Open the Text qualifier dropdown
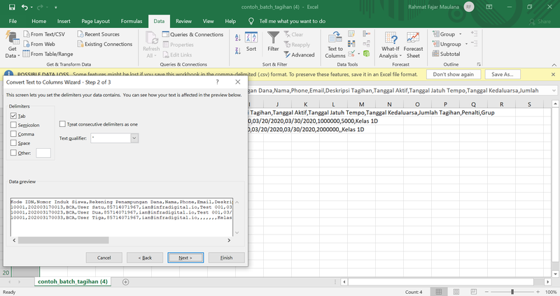Image resolution: width=560 pixels, height=296 pixels. coord(134,138)
